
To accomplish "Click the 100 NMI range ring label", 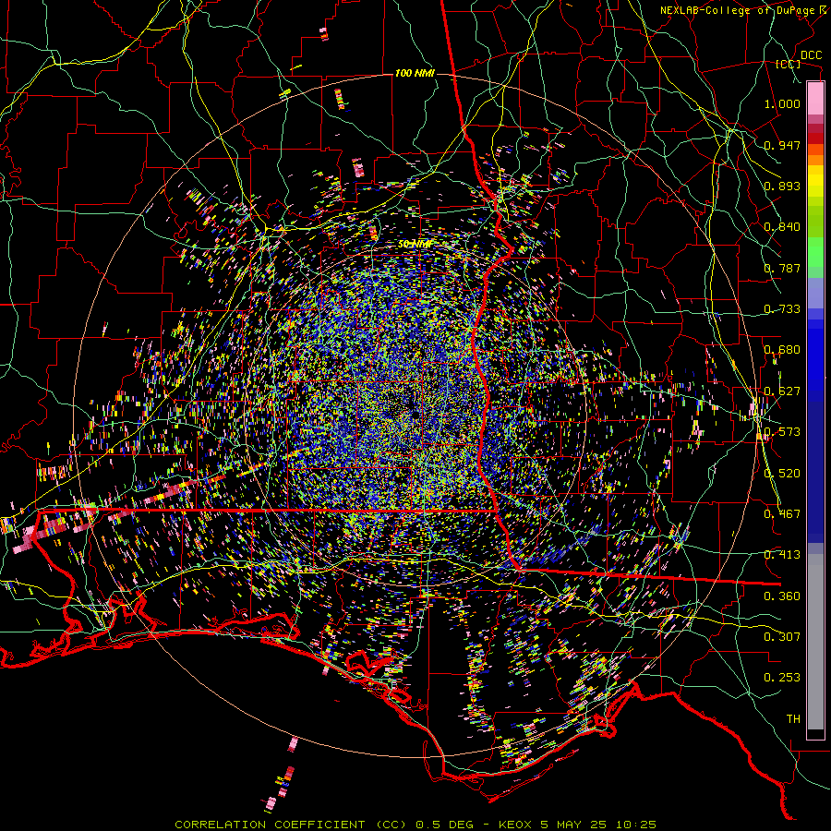I will pos(415,73).
